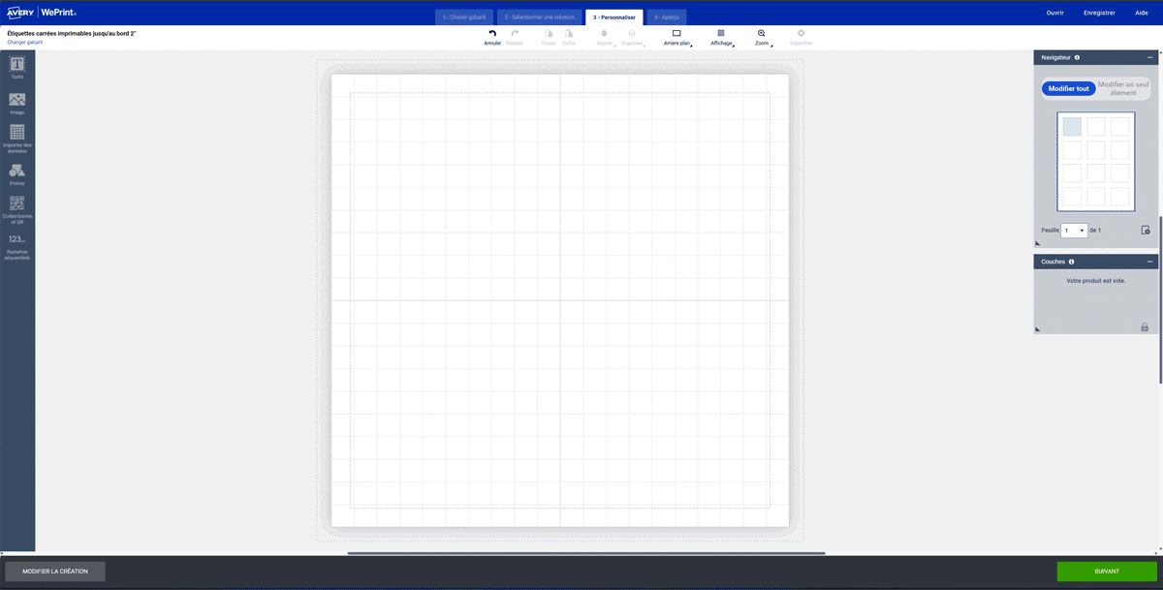Select the highlighted first label in navigator
Screen dimensions: 1163x590
click(1072, 127)
